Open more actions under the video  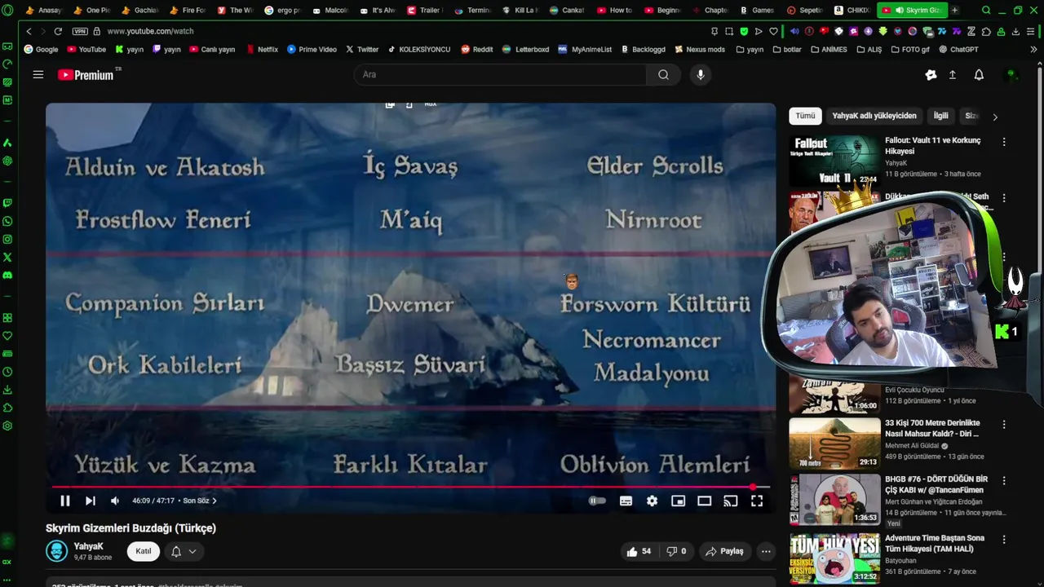[766, 551]
